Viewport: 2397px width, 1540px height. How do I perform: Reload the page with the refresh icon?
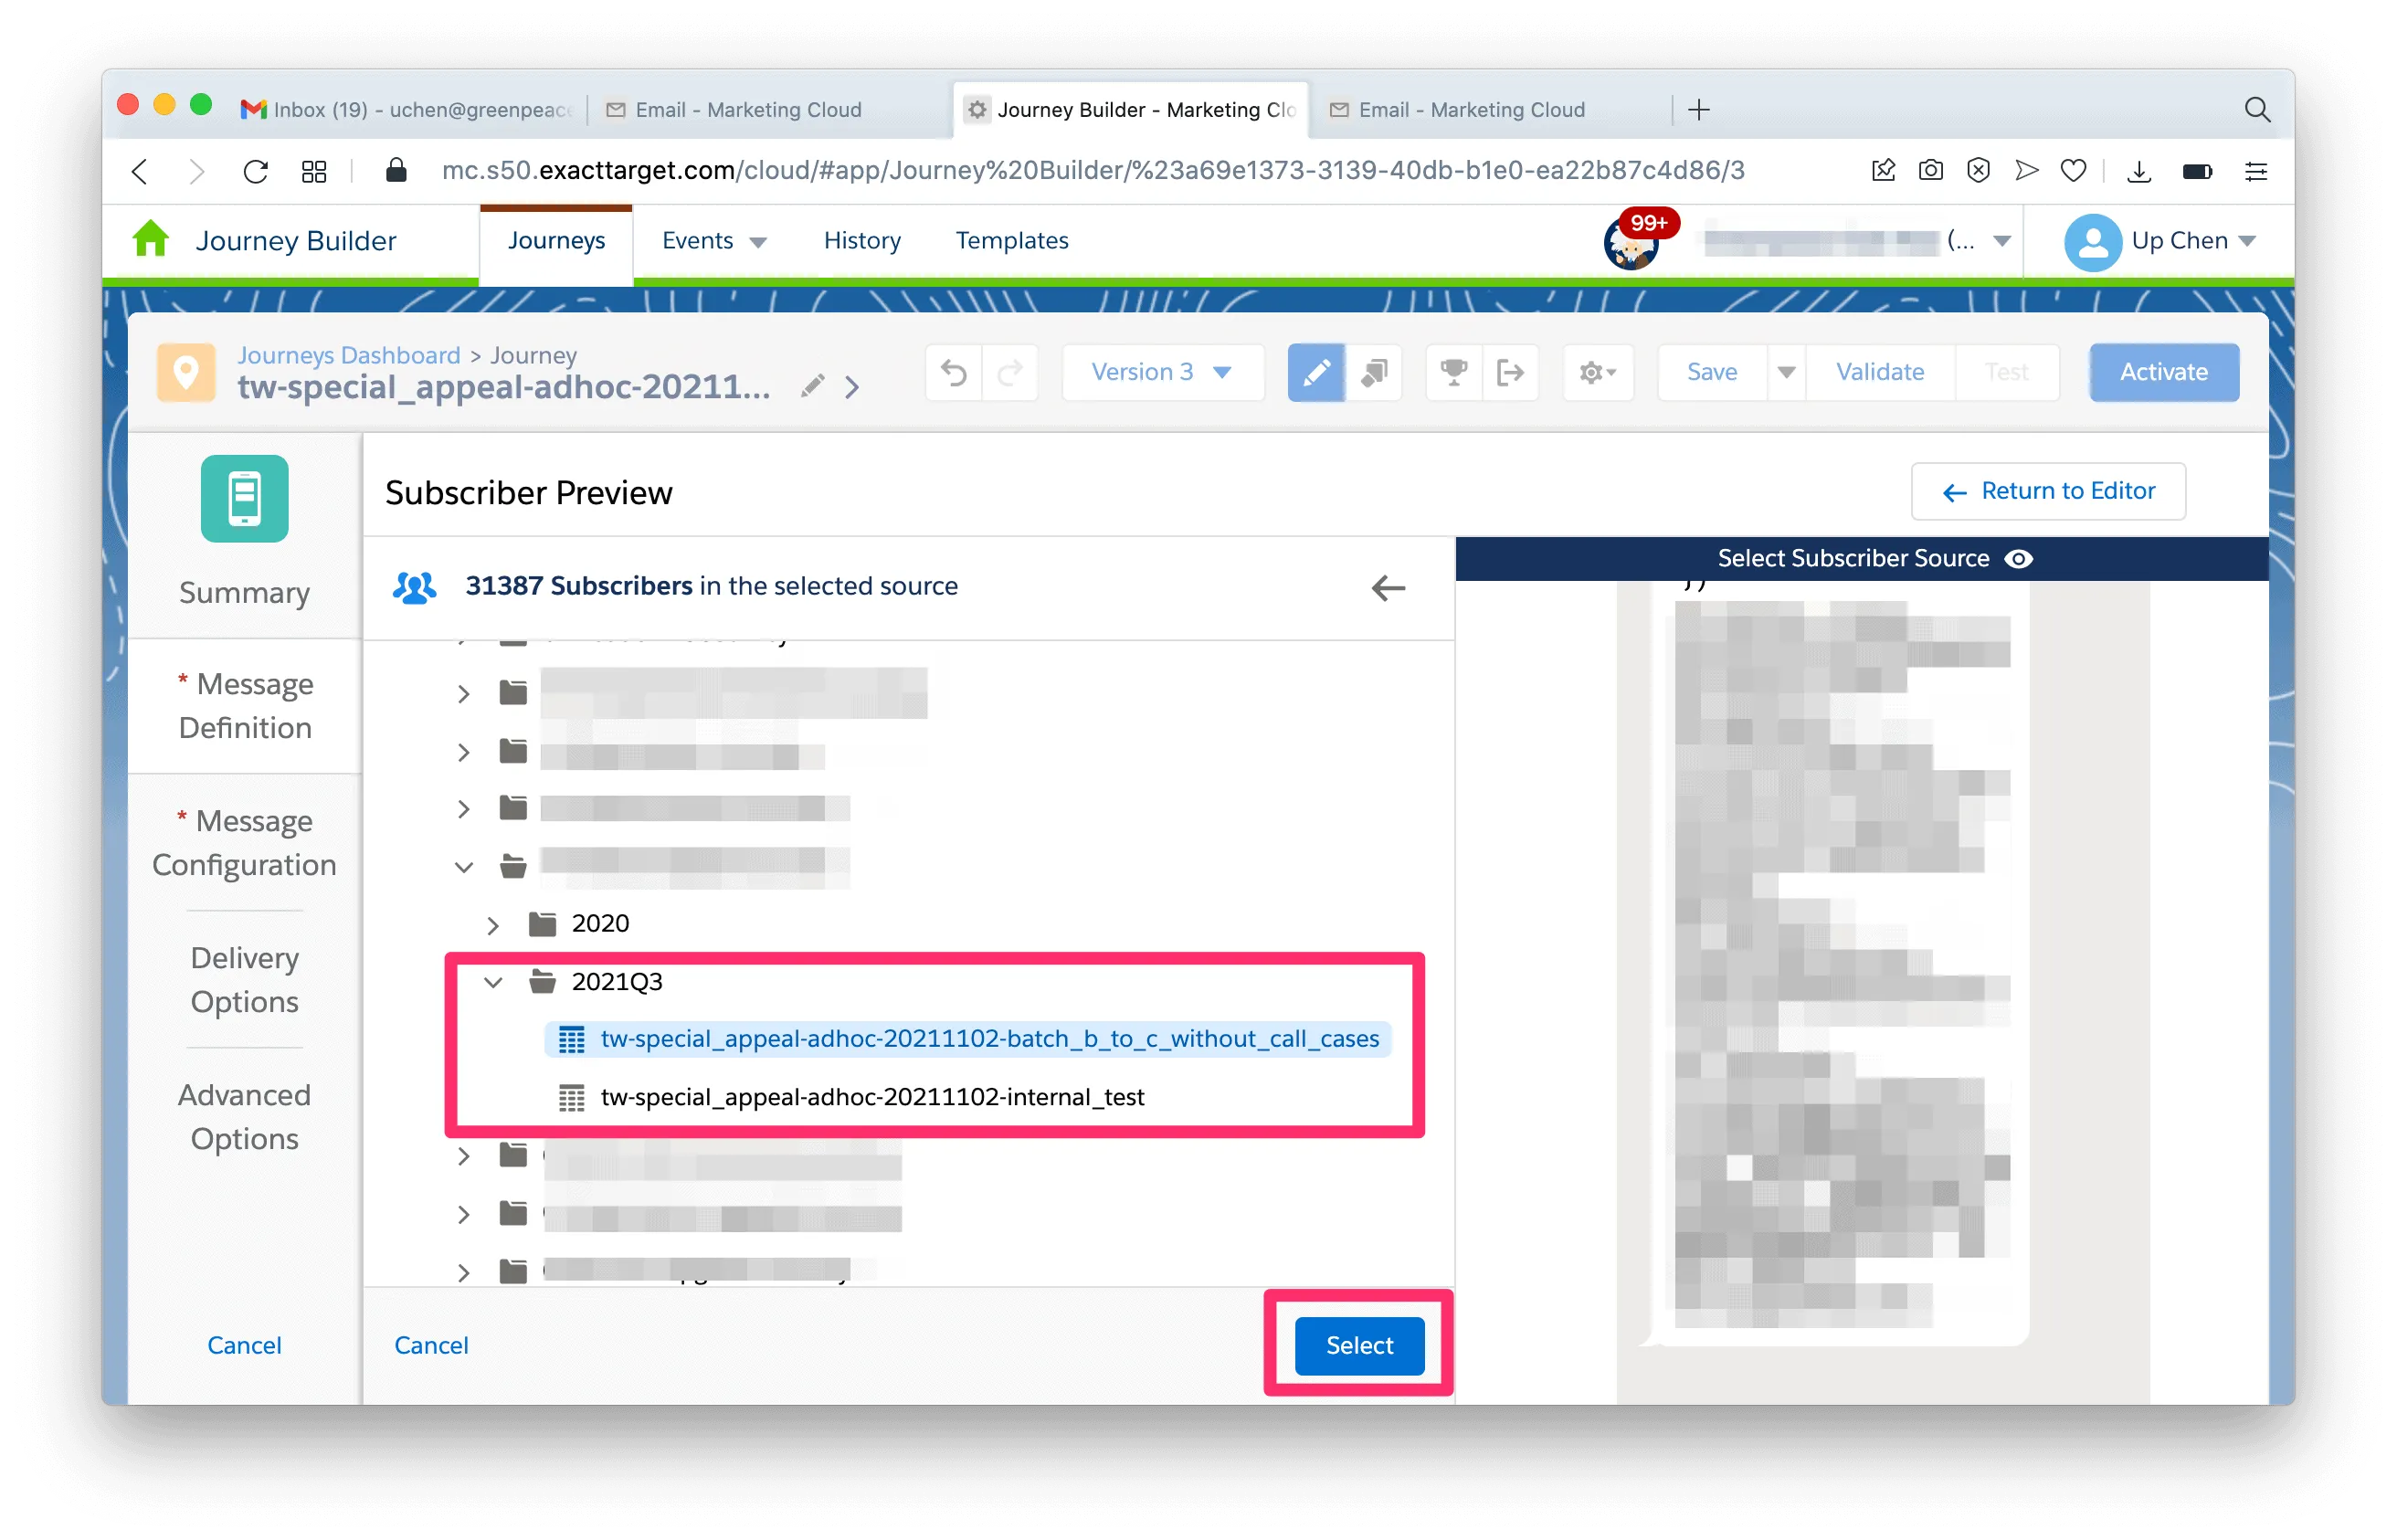pos(256,171)
